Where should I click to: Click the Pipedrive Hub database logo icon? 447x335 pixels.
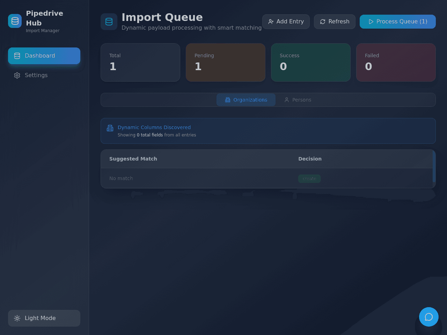15,21
